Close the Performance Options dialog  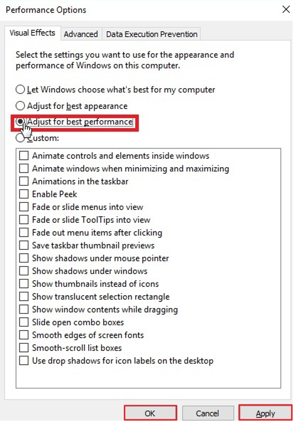pos(286,10)
